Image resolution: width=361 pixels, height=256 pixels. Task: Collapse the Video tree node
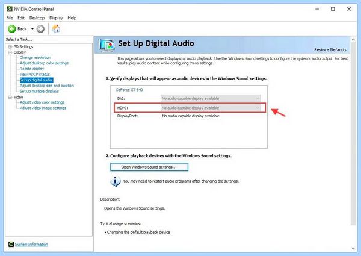(10, 97)
